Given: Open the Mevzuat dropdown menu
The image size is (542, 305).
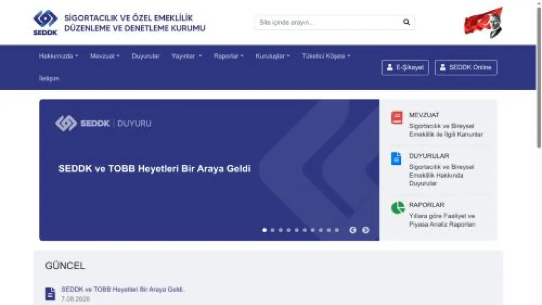Looking at the screenshot, I should pyautogui.click(x=105, y=56).
